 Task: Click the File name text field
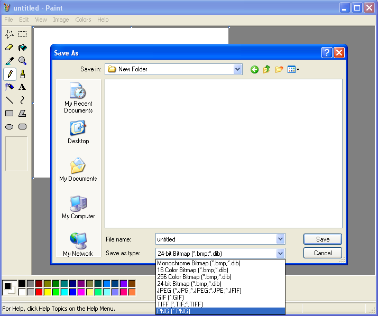(216, 239)
